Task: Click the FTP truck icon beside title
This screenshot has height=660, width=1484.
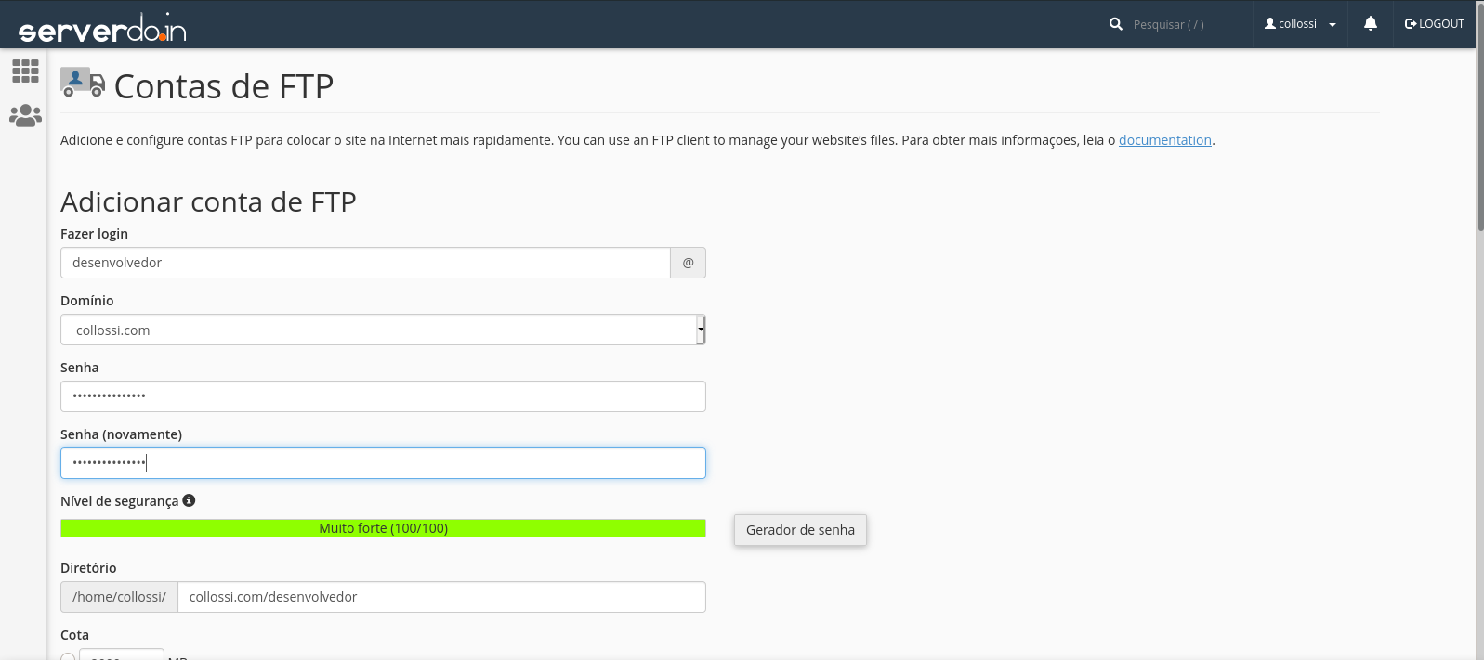Action: (x=83, y=83)
